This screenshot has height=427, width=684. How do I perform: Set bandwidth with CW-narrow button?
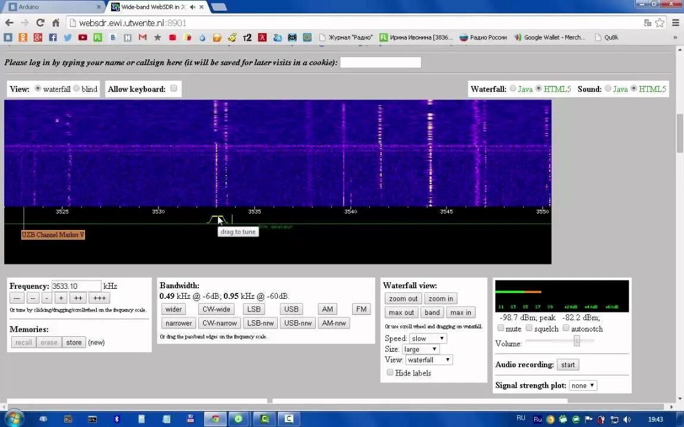[x=220, y=323]
